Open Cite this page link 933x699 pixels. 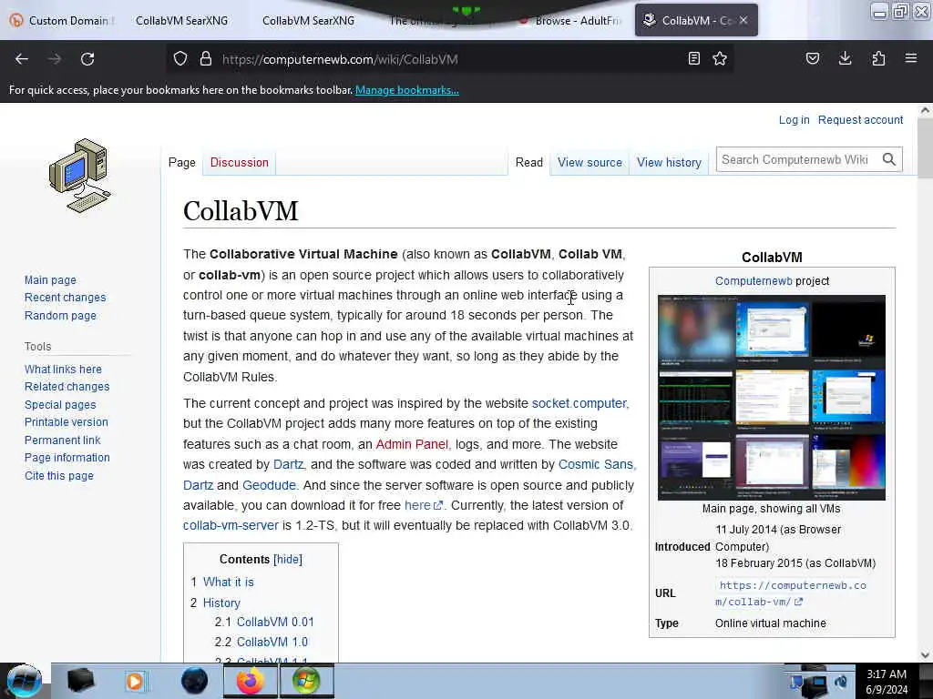pyautogui.click(x=59, y=475)
